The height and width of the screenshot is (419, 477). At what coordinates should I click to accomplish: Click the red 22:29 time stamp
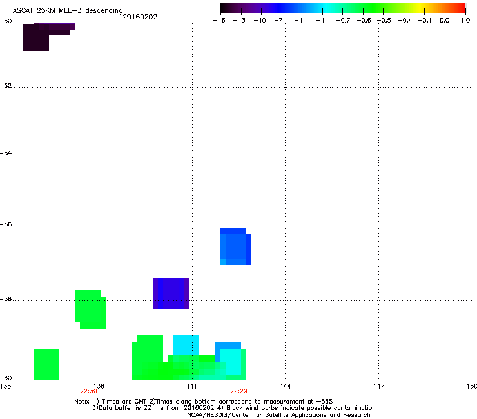[x=238, y=391]
